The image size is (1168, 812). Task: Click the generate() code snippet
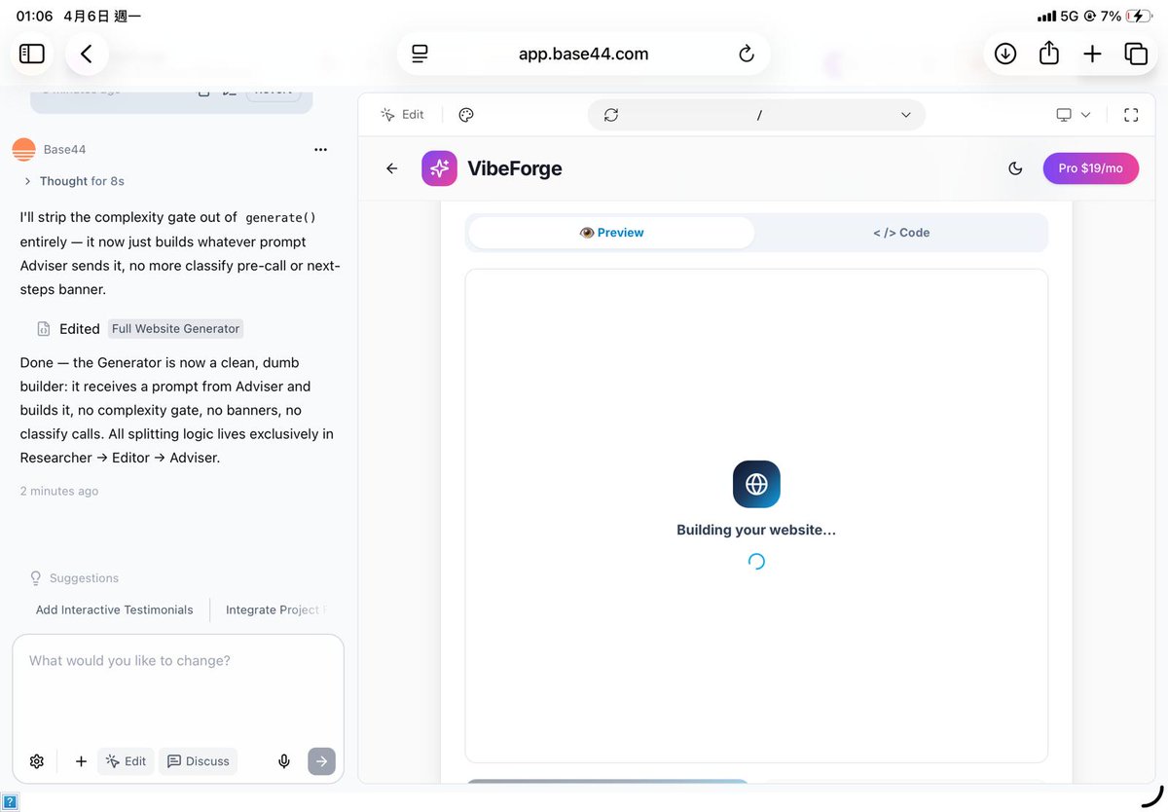280,218
